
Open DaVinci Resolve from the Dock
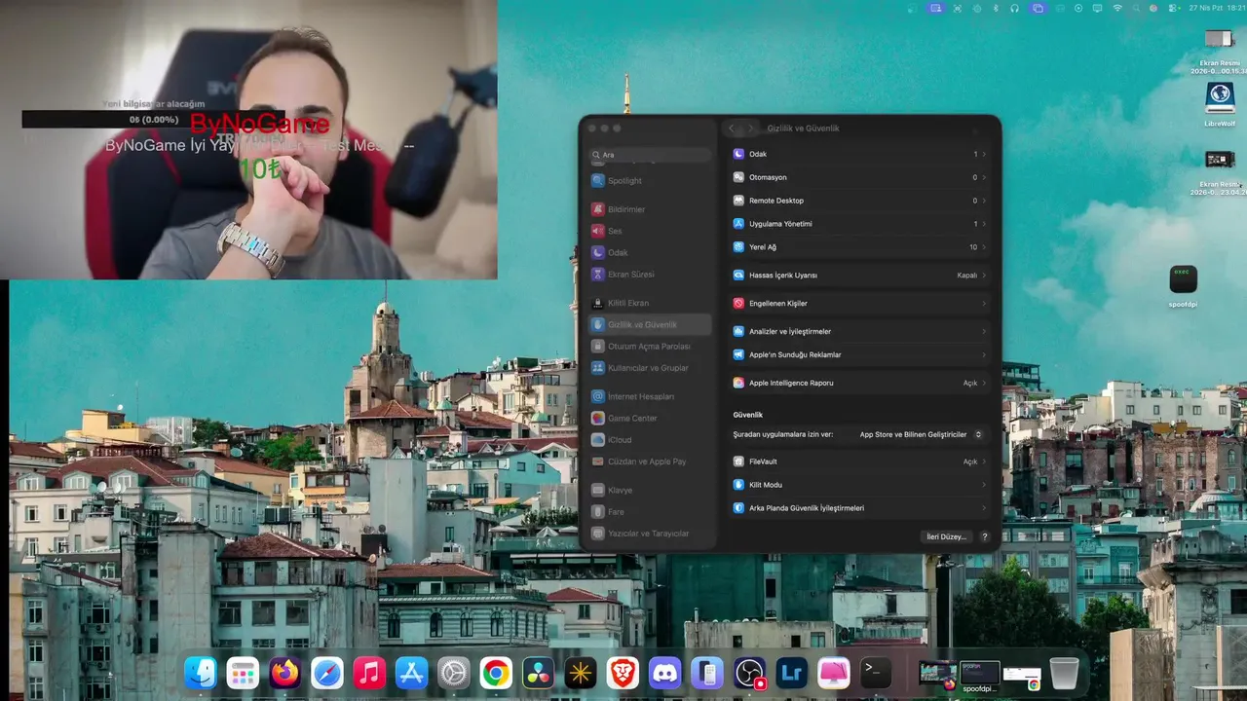pyautogui.click(x=538, y=673)
